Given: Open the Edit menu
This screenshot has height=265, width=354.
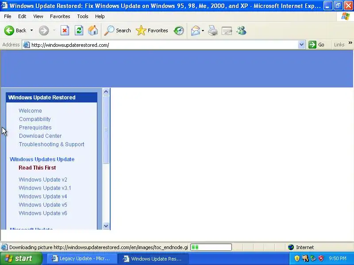Looking at the screenshot, I should (22, 16).
